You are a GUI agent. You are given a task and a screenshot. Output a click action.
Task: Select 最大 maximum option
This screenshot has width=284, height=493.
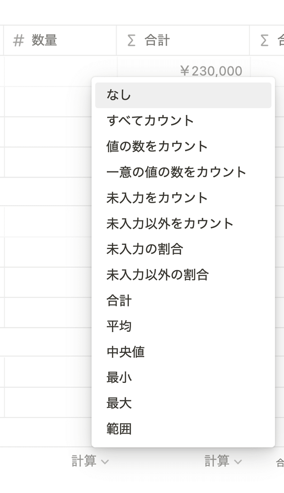[183, 404]
